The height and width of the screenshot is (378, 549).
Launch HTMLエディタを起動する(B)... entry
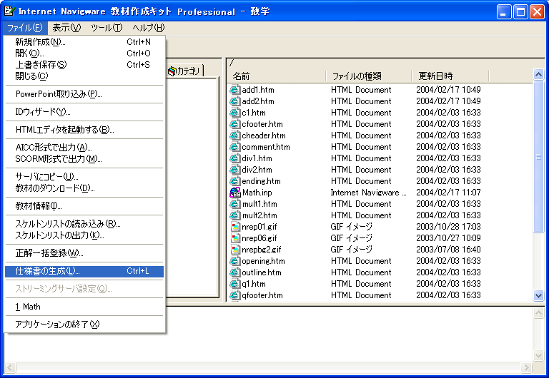click(84, 130)
